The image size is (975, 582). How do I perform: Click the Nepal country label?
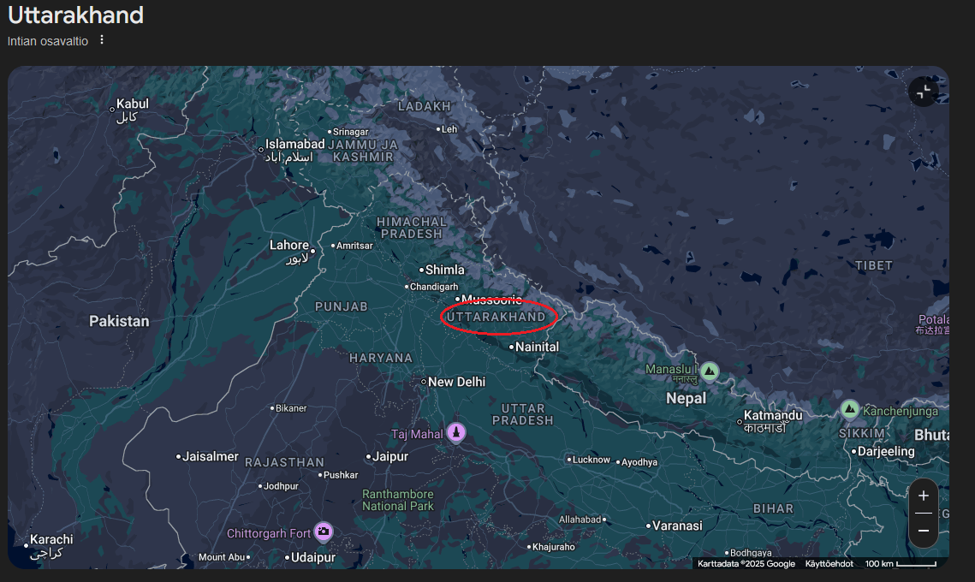tap(686, 399)
